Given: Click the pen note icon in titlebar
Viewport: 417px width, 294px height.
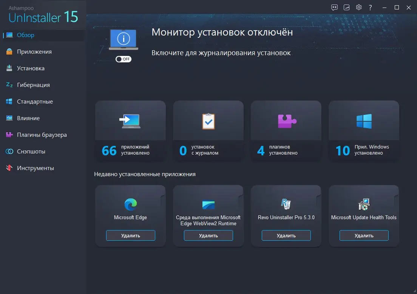Looking at the screenshot, I should point(346,7).
